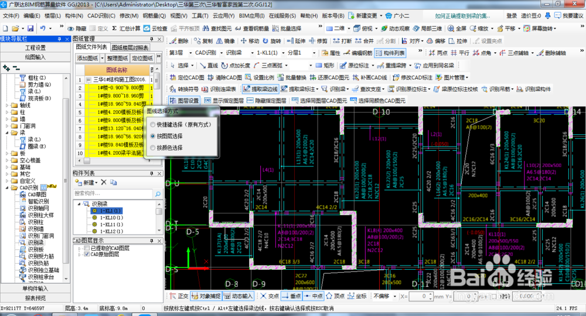Screen dimensions: 586x316
Task: Click 整理图纸 button
Action: (117, 58)
